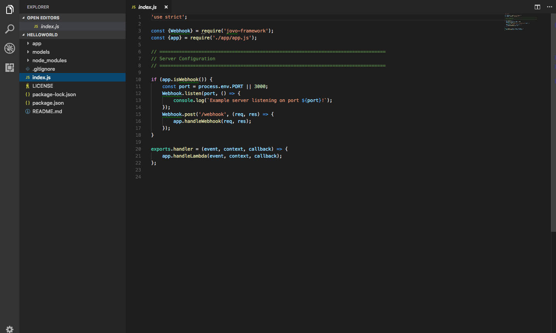Open the editor more actions ellipsis
The image size is (556, 333).
549,7
